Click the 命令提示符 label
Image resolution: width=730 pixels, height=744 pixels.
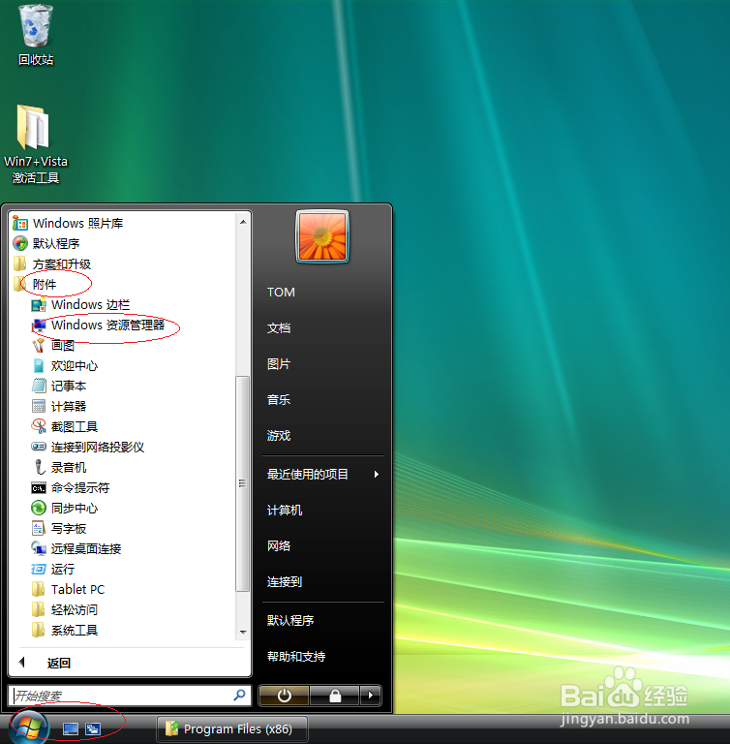[x=80, y=488]
